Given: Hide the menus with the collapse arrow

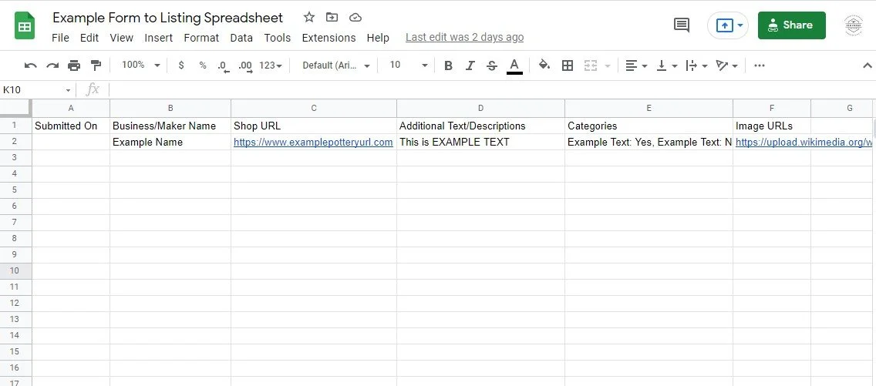Looking at the screenshot, I should [x=867, y=65].
